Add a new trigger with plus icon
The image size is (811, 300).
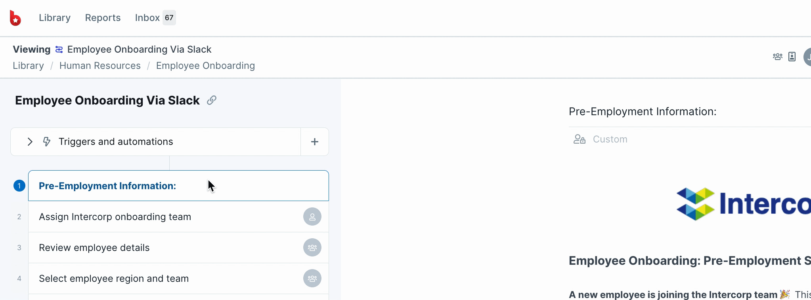click(315, 142)
